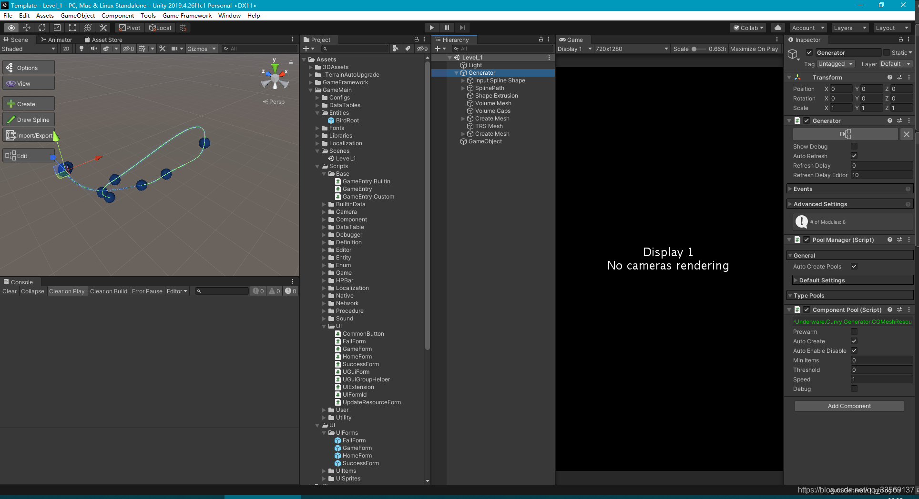Click the Curvy Edit button
Image resolution: width=919 pixels, height=499 pixels.
coord(29,156)
